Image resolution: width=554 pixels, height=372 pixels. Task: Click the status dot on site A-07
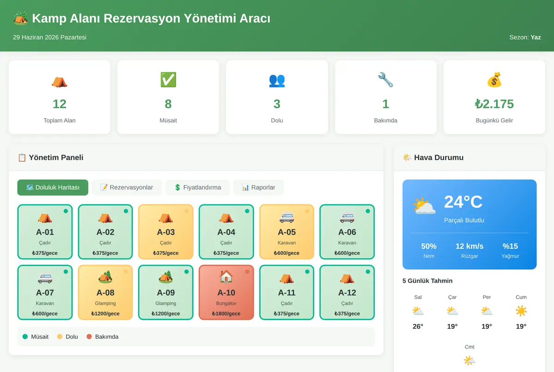[x=66, y=271]
